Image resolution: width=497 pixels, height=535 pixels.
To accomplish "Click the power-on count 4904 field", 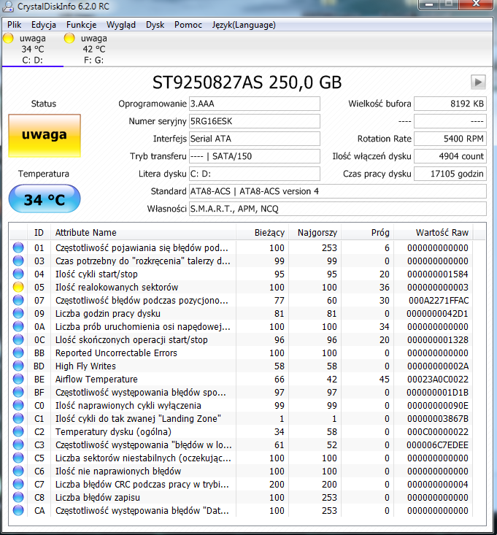I will click(450, 156).
